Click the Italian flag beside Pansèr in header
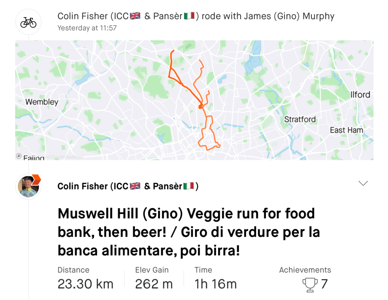The height and width of the screenshot is (300, 388). [189, 16]
